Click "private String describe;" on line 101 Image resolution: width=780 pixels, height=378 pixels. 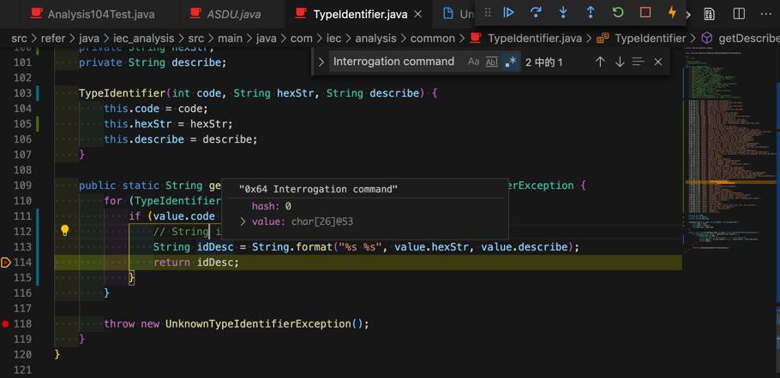tap(153, 62)
